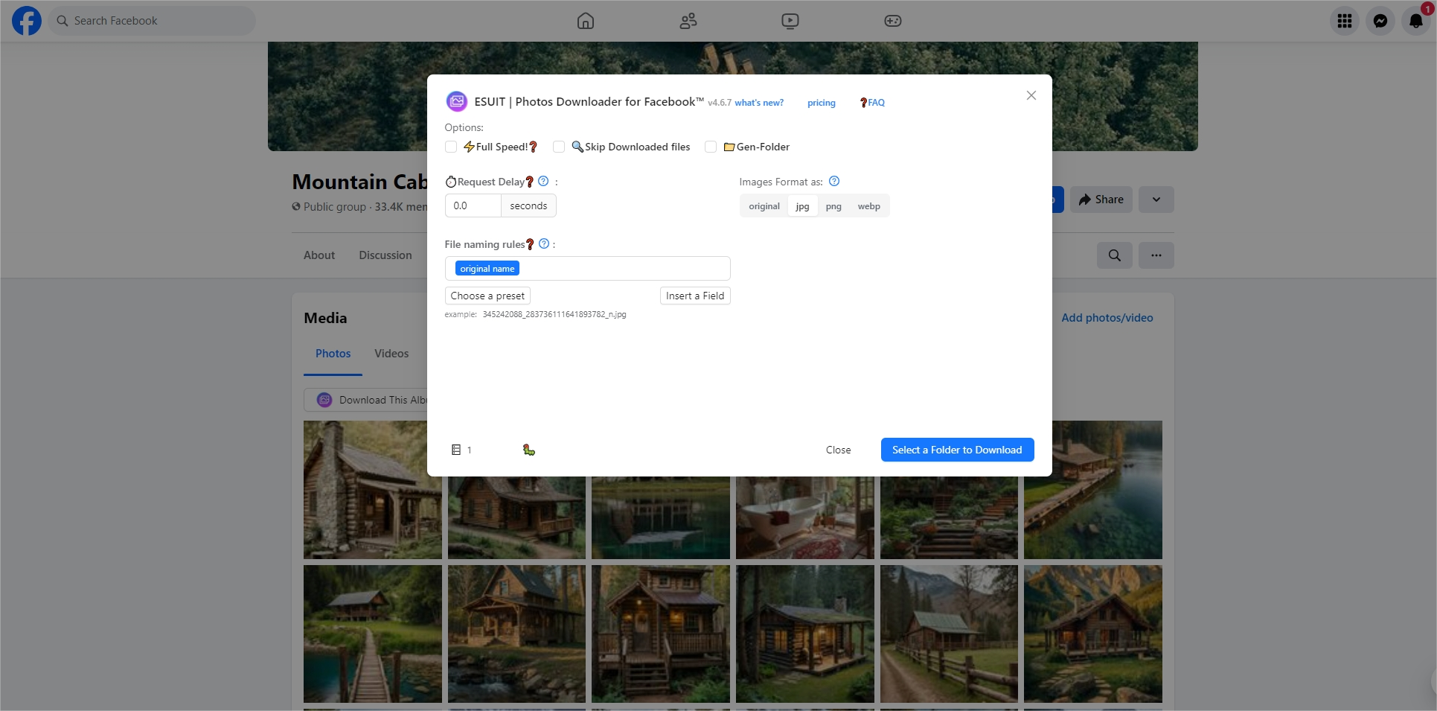Click the Close button in the dialog
The height and width of the screenshot is (711, 1437).
pos(838,450)
